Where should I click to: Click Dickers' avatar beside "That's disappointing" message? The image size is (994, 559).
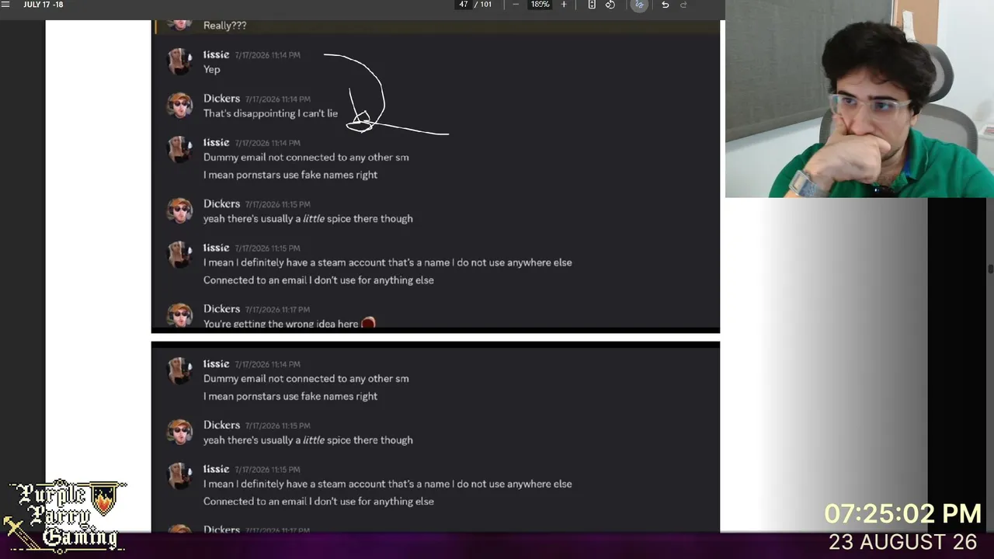tap(180, 105)
